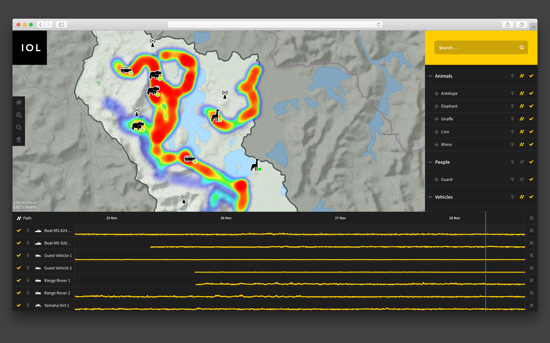The width and height of the screenshot is (550, 343).
Task: Collapse the Animals group
Action: pyautogui.click(x=431, y=76)
